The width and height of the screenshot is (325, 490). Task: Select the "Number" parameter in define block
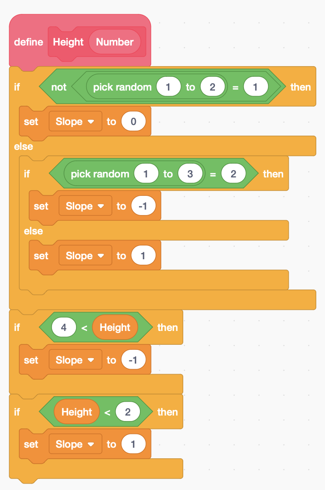[115, 42]
